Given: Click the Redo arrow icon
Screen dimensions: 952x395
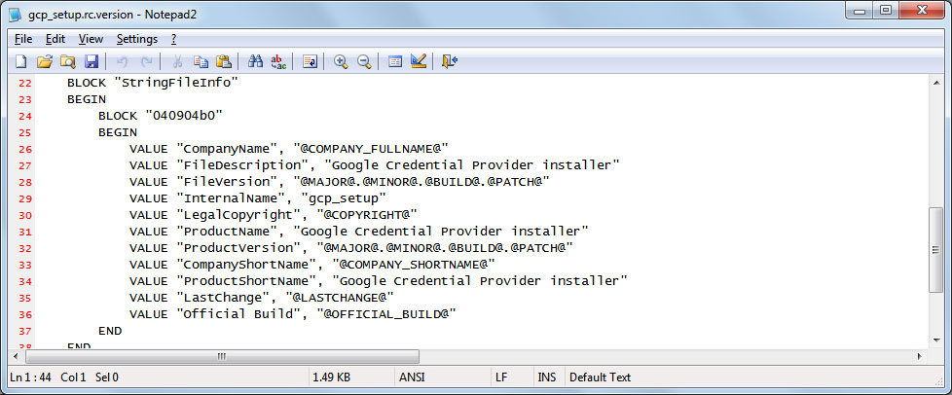Looking at the screenshot, I should [x=146, y=61].
